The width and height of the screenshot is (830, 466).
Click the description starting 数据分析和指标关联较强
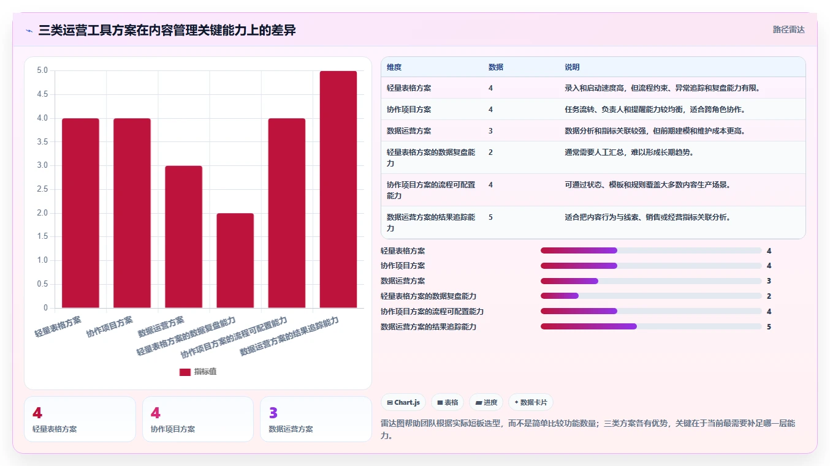coord(655,131)
